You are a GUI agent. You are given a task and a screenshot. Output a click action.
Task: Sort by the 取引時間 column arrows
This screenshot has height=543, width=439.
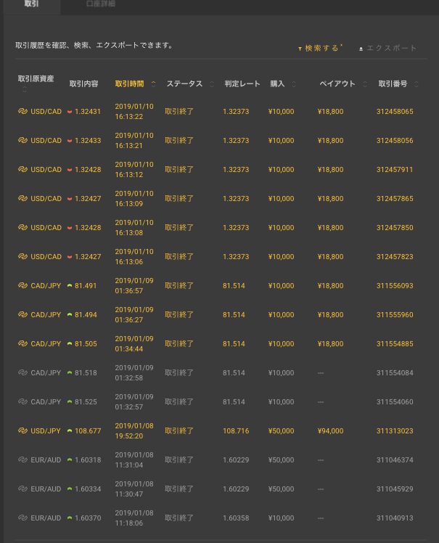153,83
